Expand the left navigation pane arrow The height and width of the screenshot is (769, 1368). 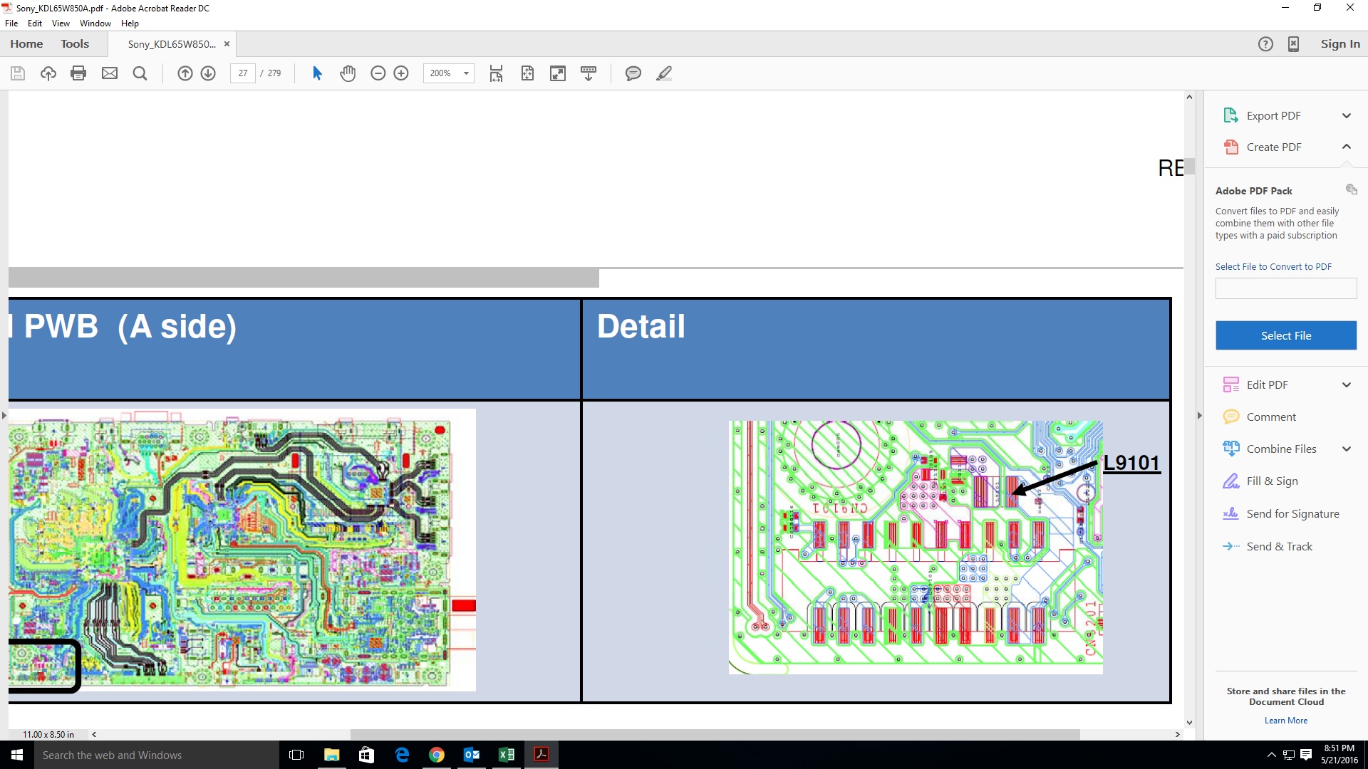4,415
